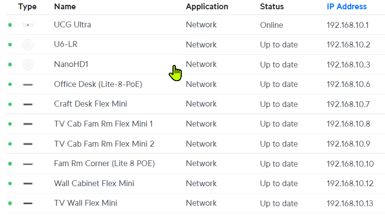Click the Craft Desk Flex Mini icon
The width and height of the screenshot is (385, 215).
tap(28, 104)
